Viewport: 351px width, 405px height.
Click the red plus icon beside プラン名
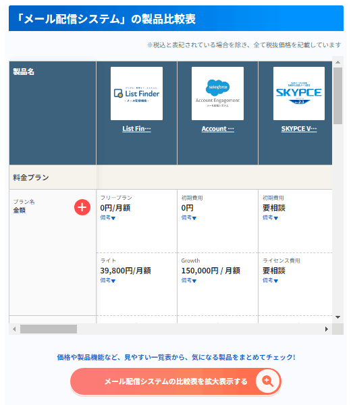point(82,207)
